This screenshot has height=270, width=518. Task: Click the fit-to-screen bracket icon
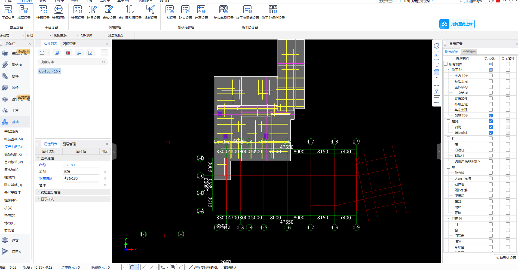[437, 83]
